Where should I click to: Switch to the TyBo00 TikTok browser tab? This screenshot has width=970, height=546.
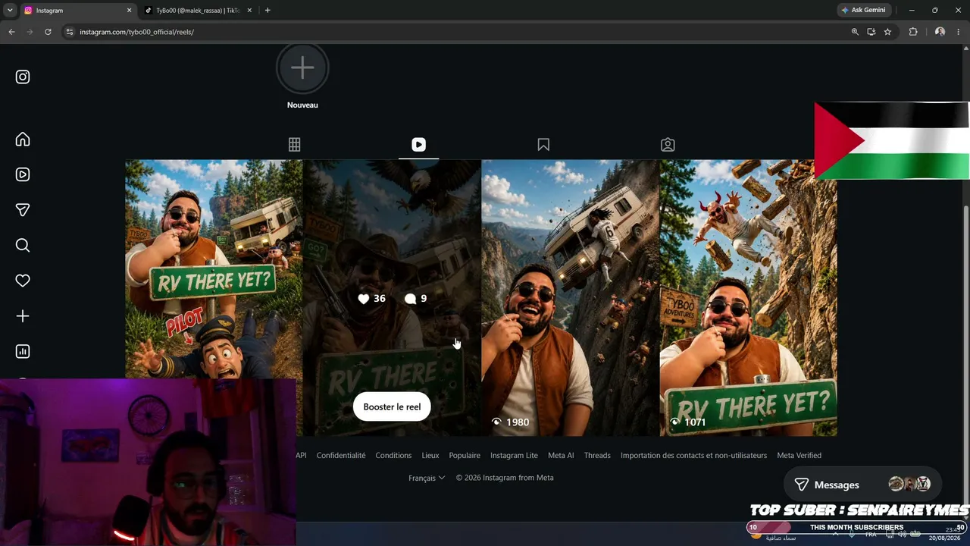197,11
